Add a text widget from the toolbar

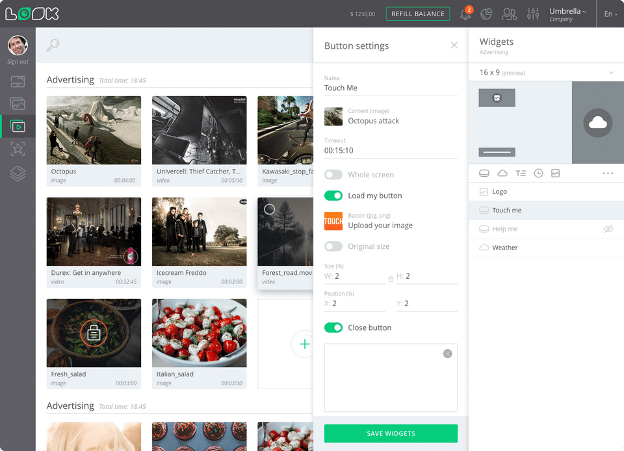click(521, 173)
